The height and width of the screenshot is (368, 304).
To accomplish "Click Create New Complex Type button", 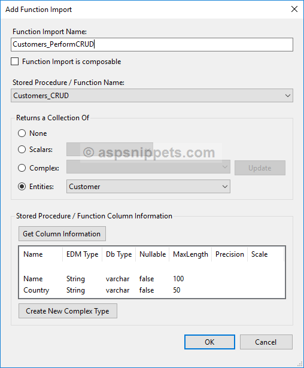I will pyautogui.click(x=68, y=311).
